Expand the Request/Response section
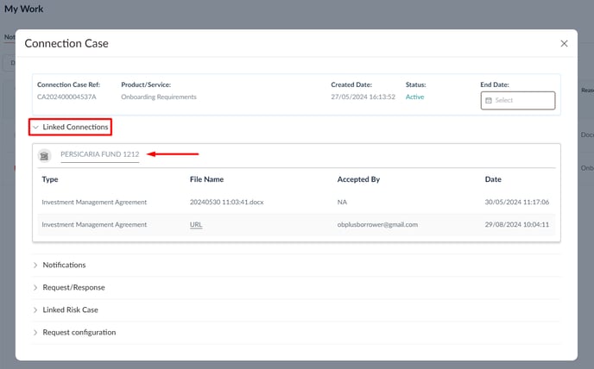Image resolution: width=594 pixels, height=369 pixels. [69, 288]
